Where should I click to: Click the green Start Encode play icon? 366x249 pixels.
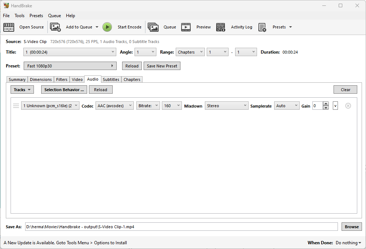click(107, 27)
